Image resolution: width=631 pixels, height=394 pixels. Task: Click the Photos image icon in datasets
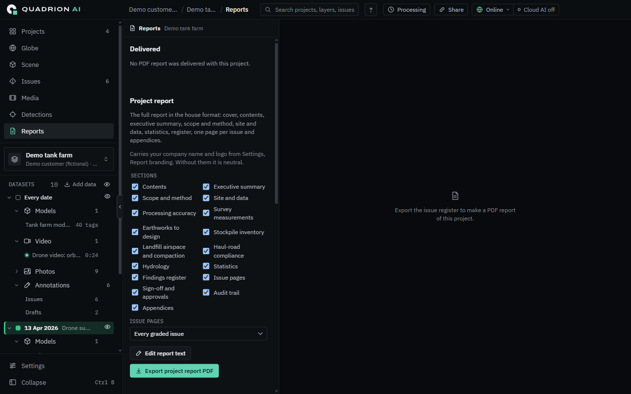[x=27, y=271]
